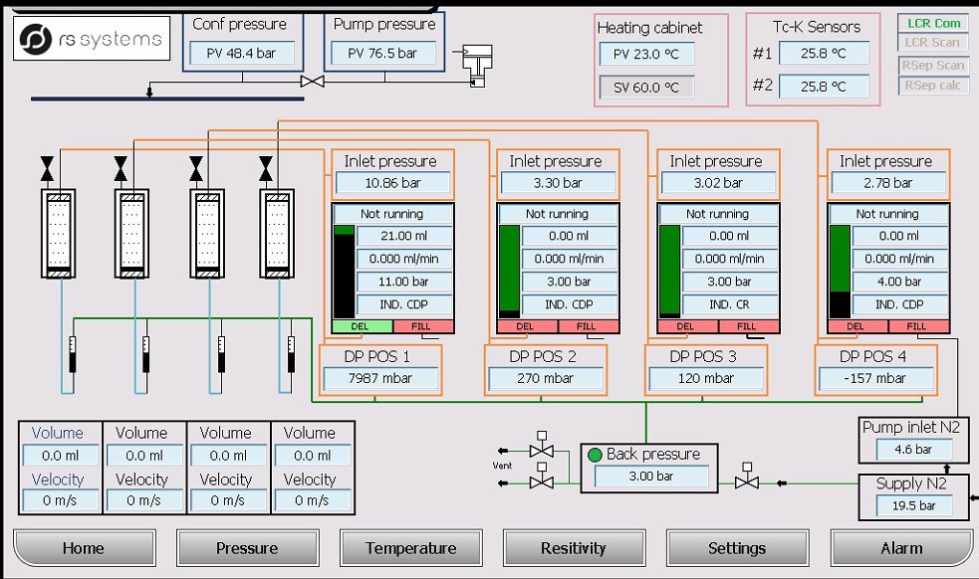Select the fourth core holder column

[277, 234]
